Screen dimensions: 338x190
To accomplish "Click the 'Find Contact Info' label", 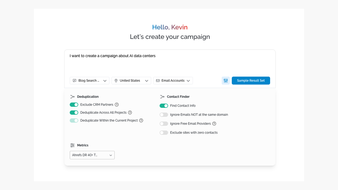I will click(x=183, y=106).
